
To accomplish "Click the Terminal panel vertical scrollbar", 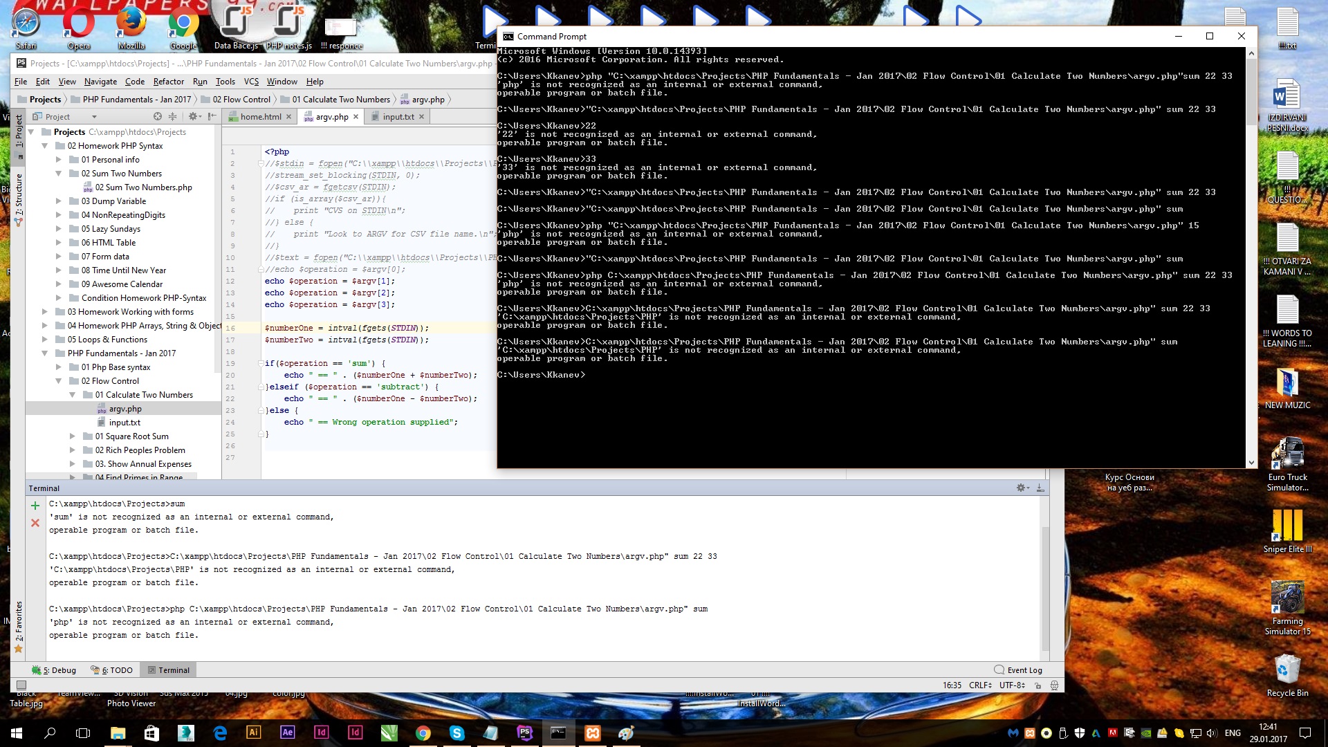I will click(x=1045, y=588).
